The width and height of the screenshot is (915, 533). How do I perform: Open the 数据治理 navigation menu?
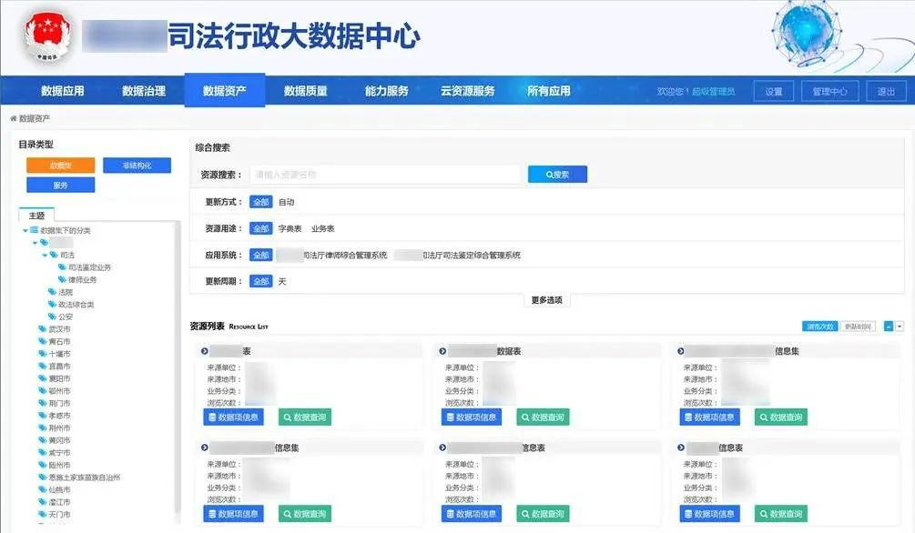(x=144, y=91)
